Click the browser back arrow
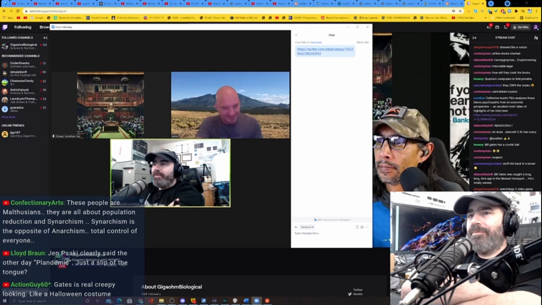 pyautogui.click(x=4, y=11)
